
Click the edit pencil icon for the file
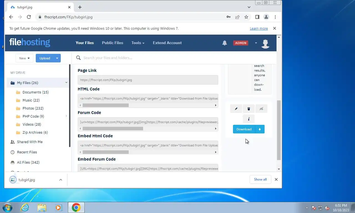(x=236, y=109)
